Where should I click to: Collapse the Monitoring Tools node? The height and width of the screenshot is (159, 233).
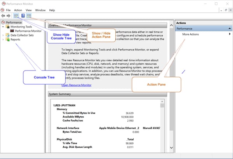[x=3, y=27]
